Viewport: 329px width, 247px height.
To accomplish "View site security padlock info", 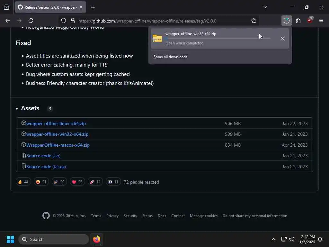I will 73,21.
